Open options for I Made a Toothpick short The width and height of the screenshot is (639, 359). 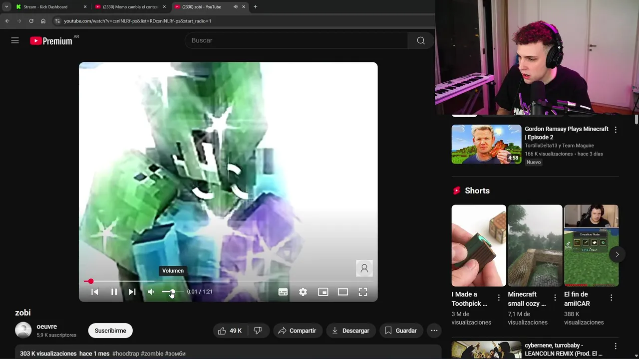(x=499, y=298)
